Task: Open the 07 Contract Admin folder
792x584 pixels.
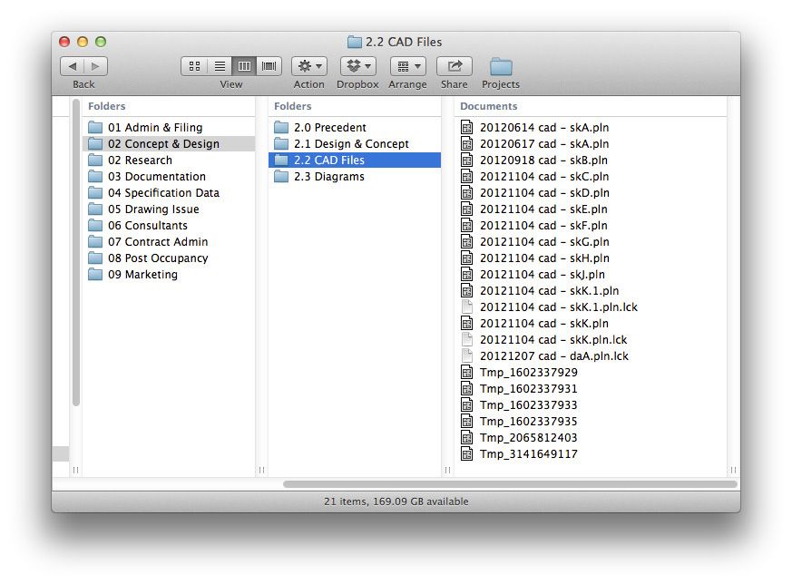Action: (x=169, y=242)
